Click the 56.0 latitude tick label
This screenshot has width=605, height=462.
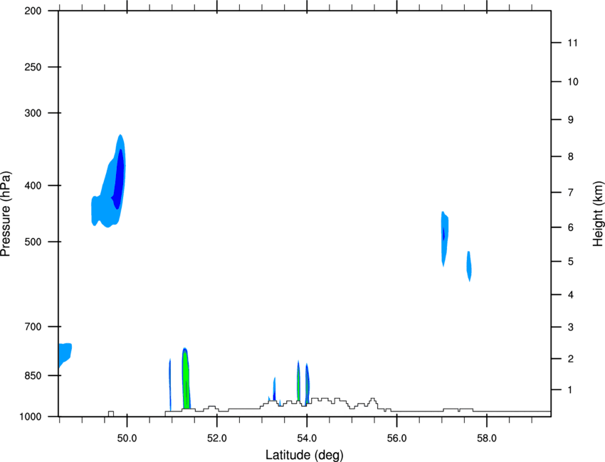(x=396, y=439)
